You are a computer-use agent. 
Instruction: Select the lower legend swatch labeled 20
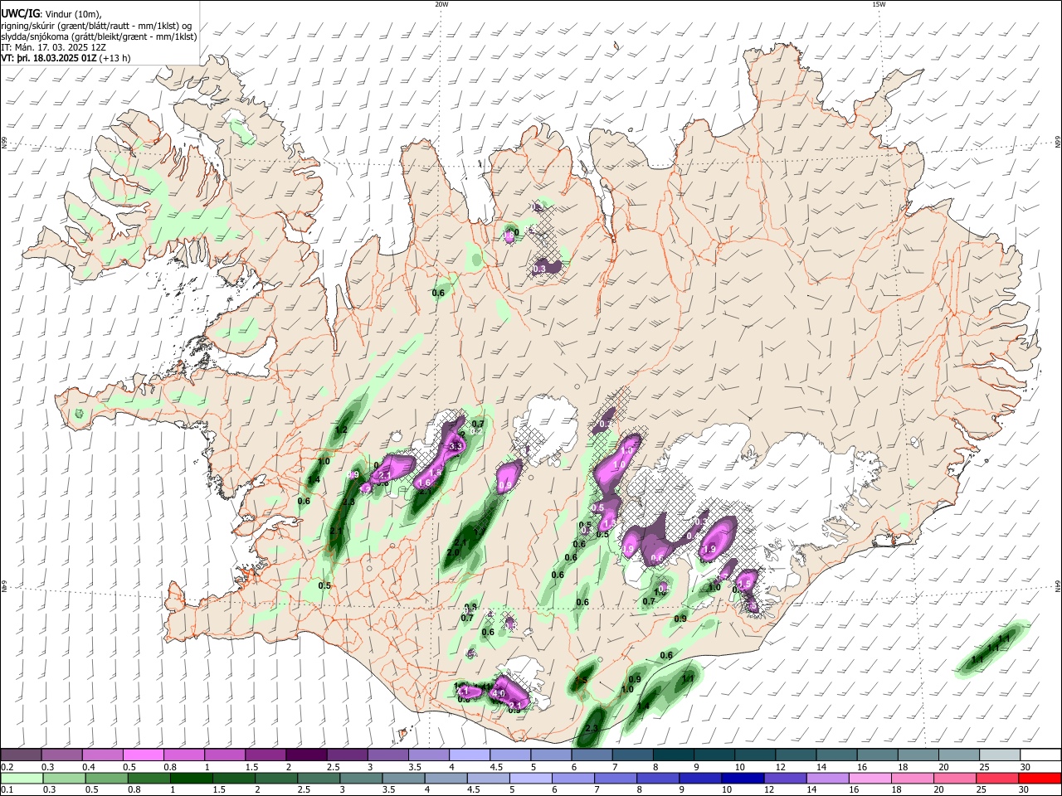pos(955,778)
